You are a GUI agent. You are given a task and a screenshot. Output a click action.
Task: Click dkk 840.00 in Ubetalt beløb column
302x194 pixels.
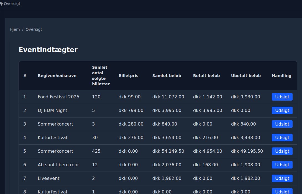coord(243,124)
